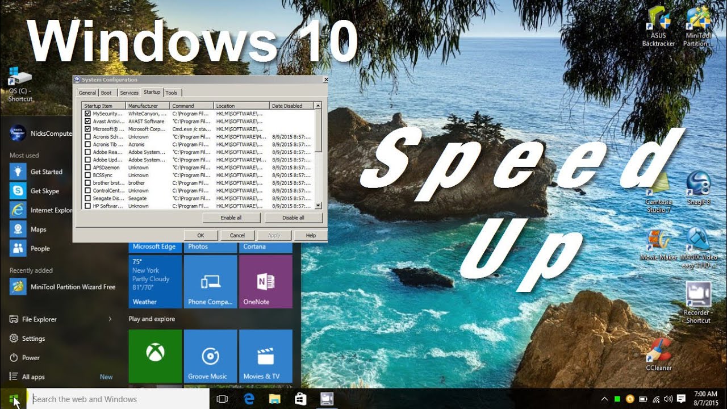This screenshot has width=727, height=409.
Task: Click the network Wi-Fi tray icon
Action: (x=656, y=399)
